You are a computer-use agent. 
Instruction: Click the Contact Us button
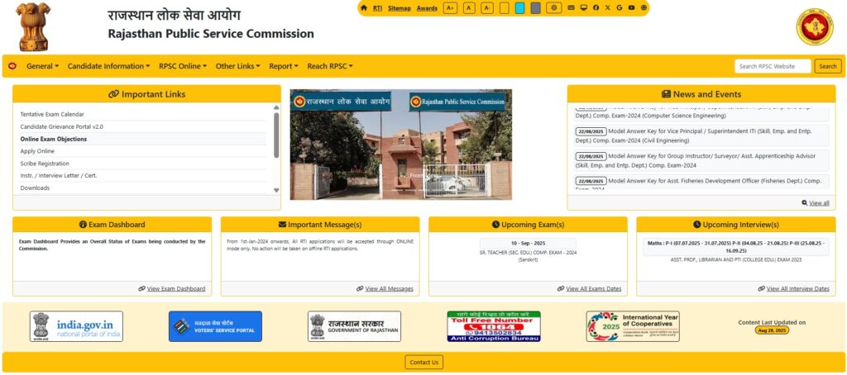point(424,362)
